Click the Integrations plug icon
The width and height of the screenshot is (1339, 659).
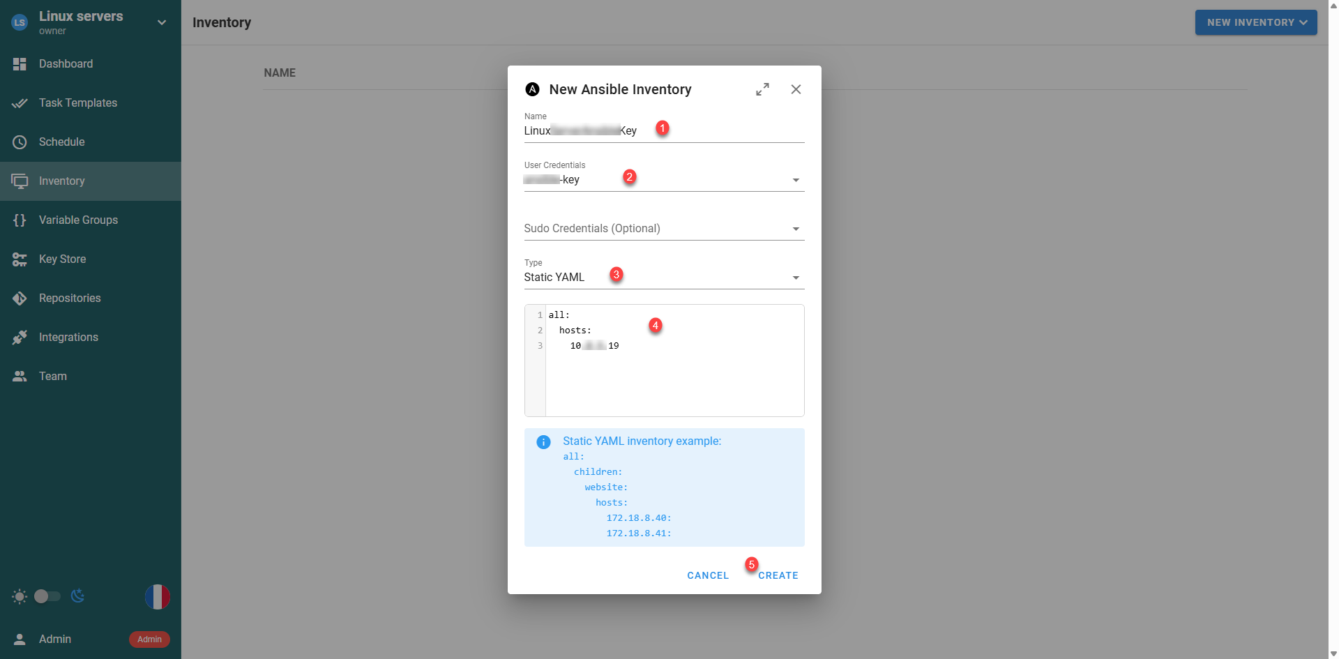[20, 338]
